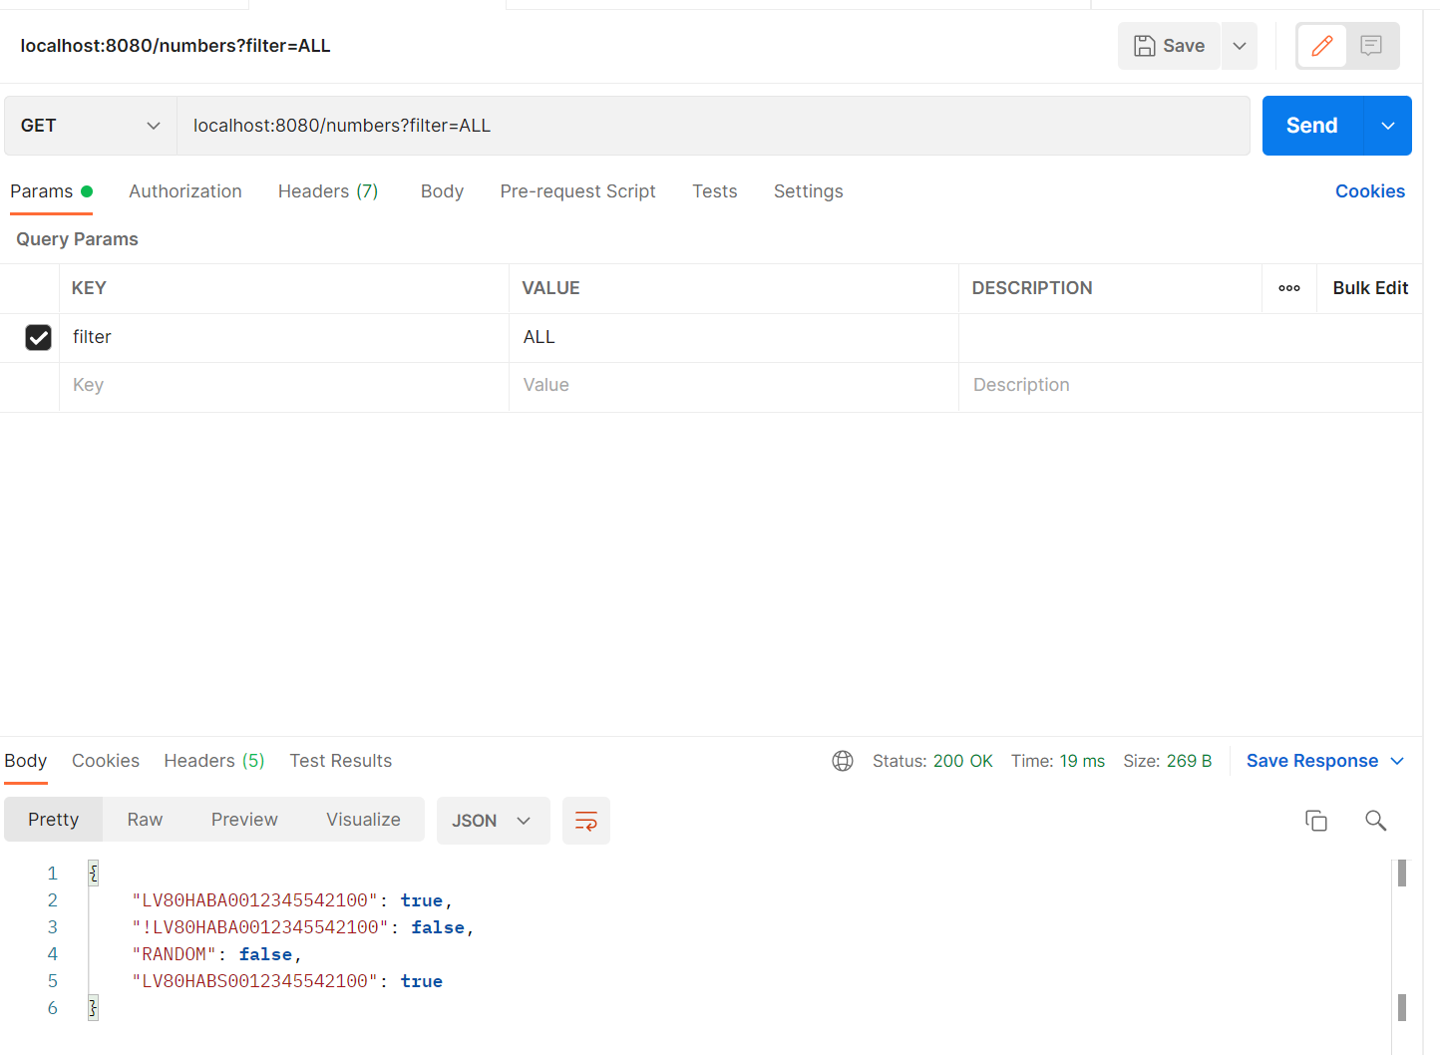Toggle line wrap icon
The height and width of the screenshot is (1055, 1440).
coord(586,821)
